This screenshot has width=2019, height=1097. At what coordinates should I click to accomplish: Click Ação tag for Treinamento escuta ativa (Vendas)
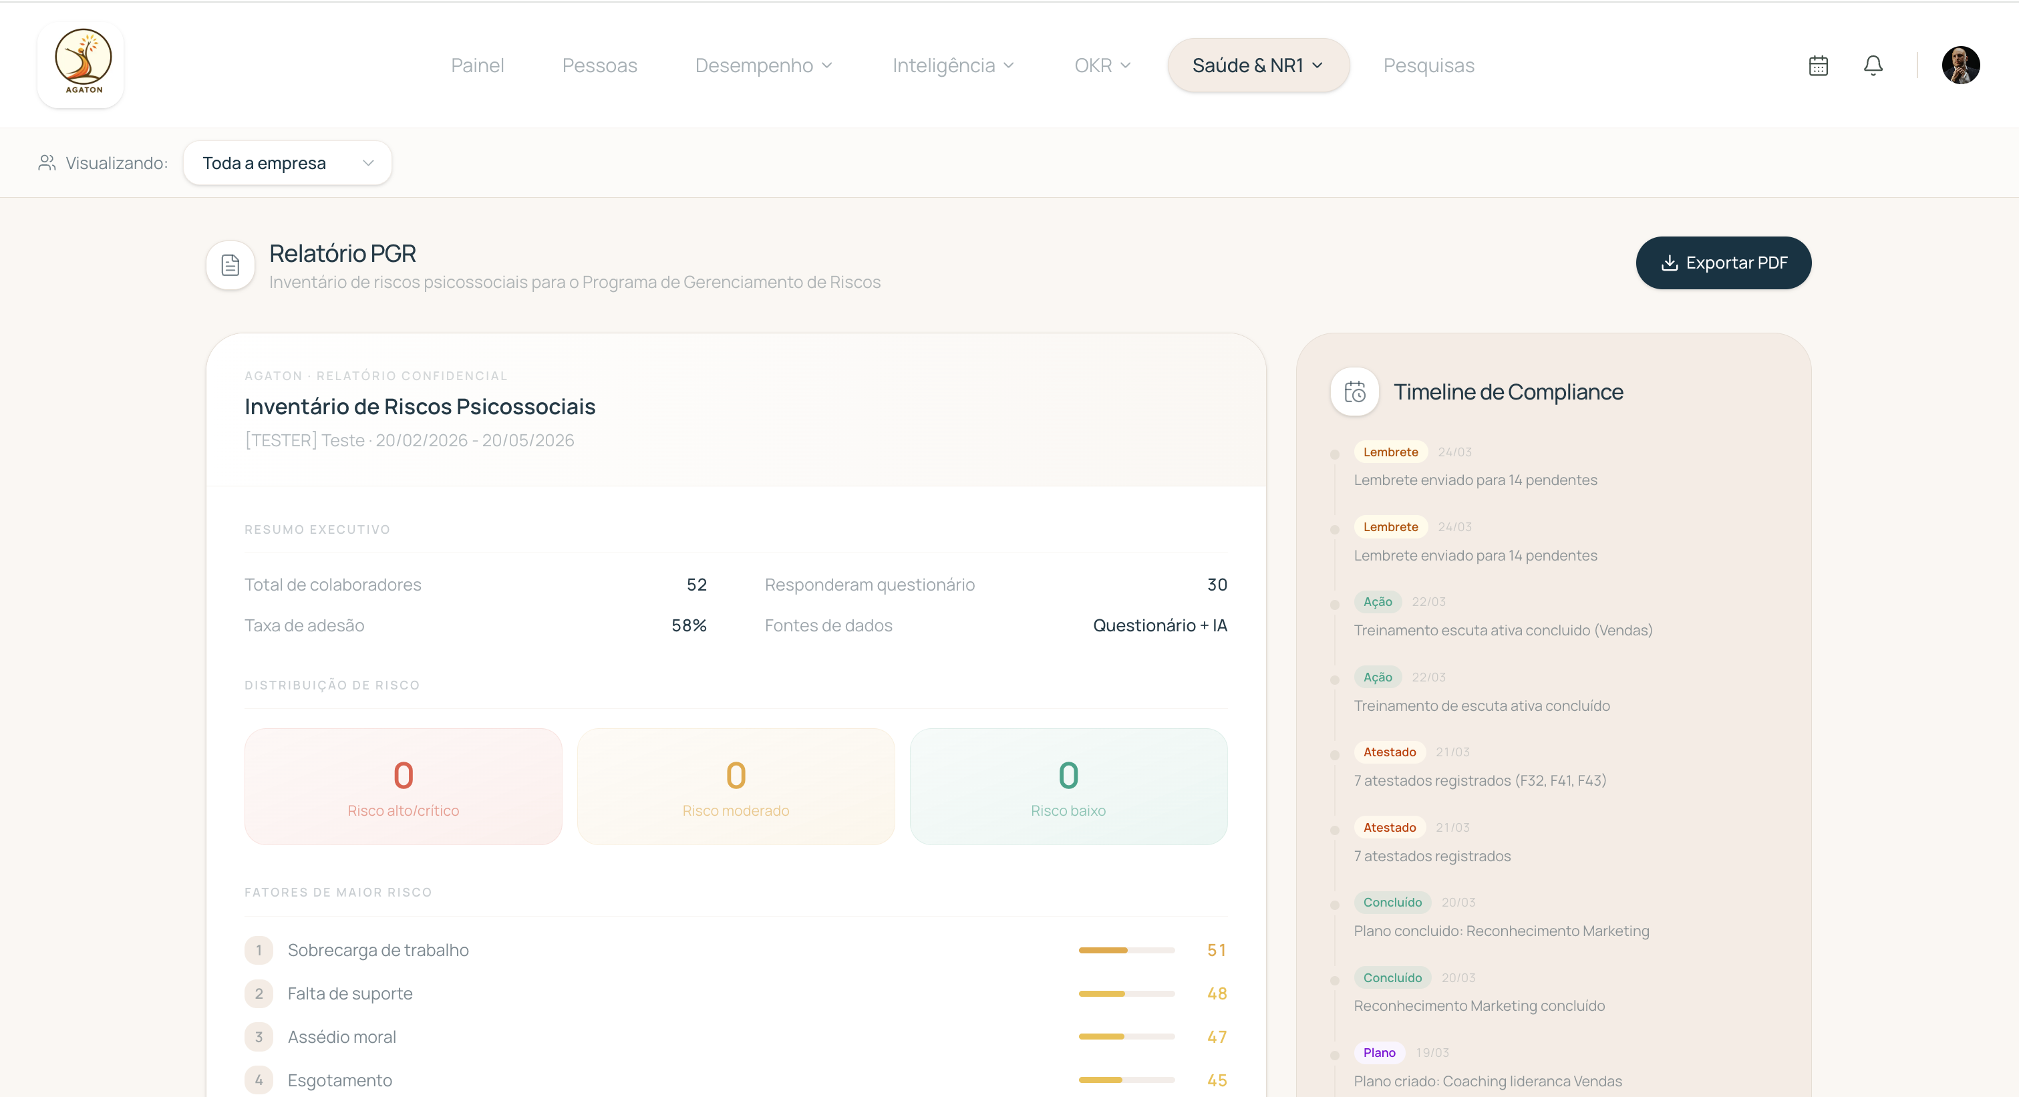point(1377,602)
